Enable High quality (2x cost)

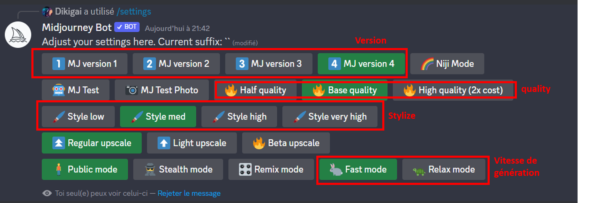[453, 90]
